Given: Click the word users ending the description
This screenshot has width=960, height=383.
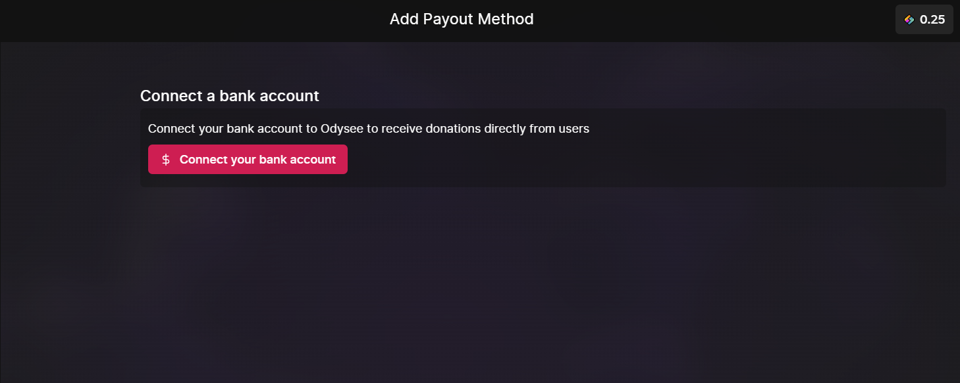Looking at the screenshot, I should [x=573, y=129].
